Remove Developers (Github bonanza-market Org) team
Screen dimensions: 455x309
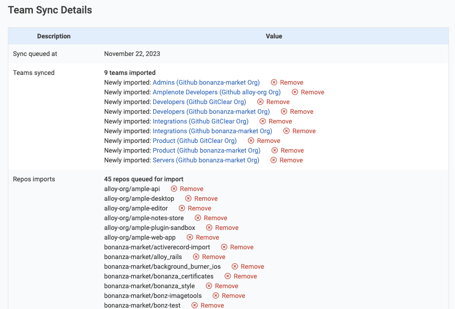coord(297,111)
